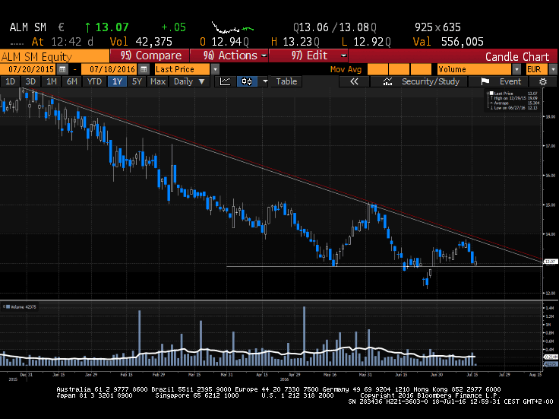Click the 'Volume 42375' legend label
559x419 pixels.
point(24,307)
